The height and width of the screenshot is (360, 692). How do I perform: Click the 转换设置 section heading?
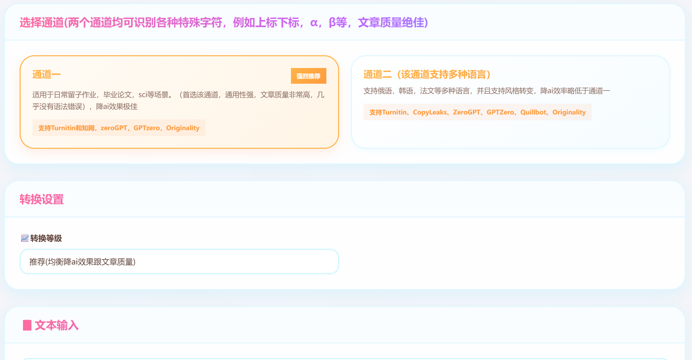42,199
